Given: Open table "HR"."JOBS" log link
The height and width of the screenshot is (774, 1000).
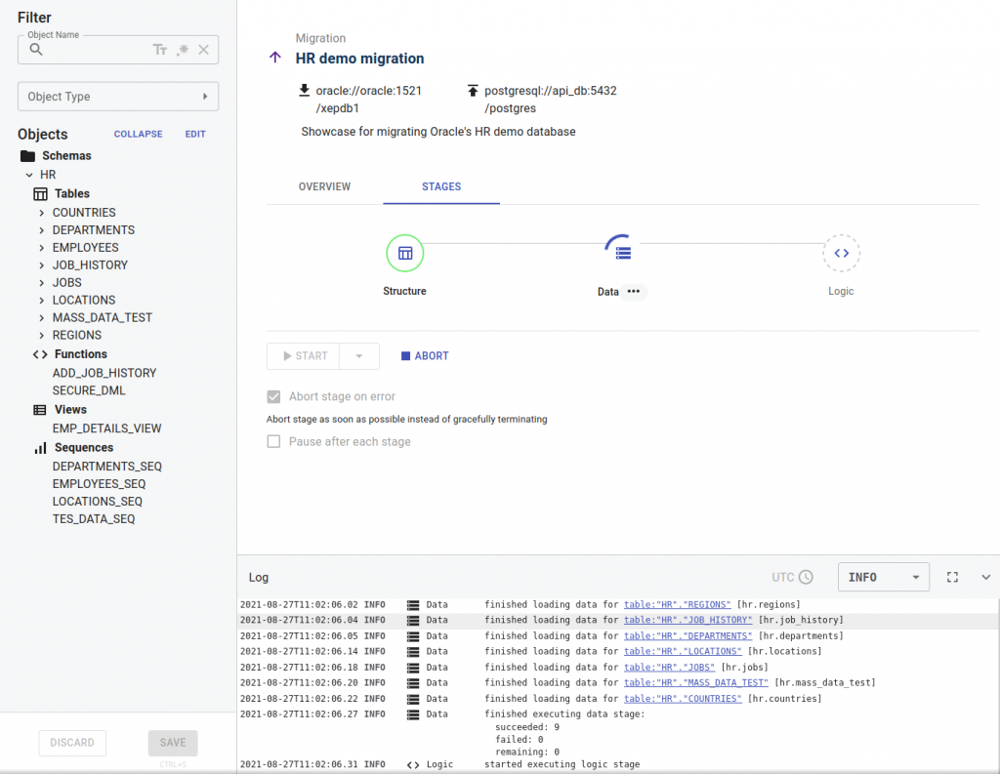Looking at the screenshot, I should click(x=669, y=667).
